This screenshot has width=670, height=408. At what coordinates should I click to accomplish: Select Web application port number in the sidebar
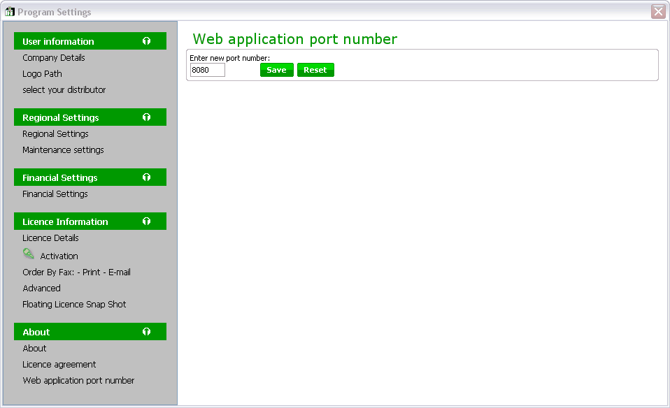(x=78, y=381)
